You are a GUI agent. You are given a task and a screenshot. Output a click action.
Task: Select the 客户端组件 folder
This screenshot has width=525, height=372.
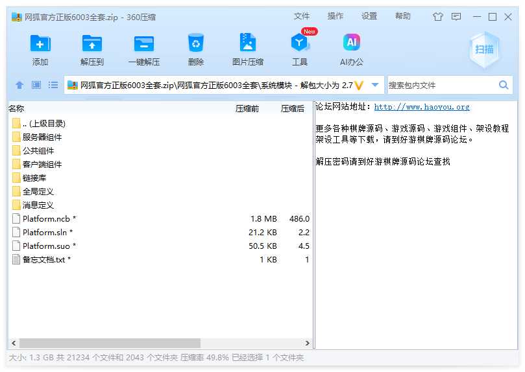160,165
